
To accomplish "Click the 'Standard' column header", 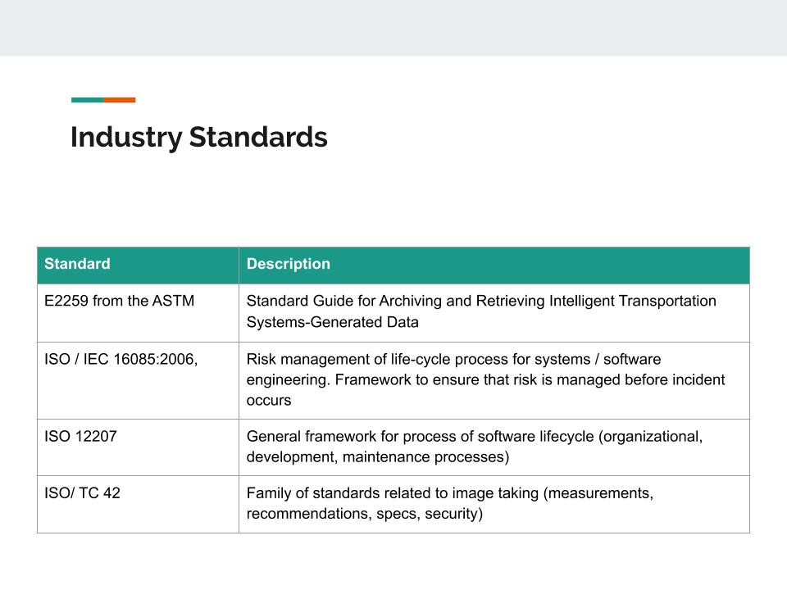I will 138,265.
